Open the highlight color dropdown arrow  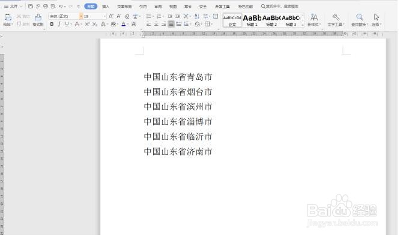tap(118, 24)
